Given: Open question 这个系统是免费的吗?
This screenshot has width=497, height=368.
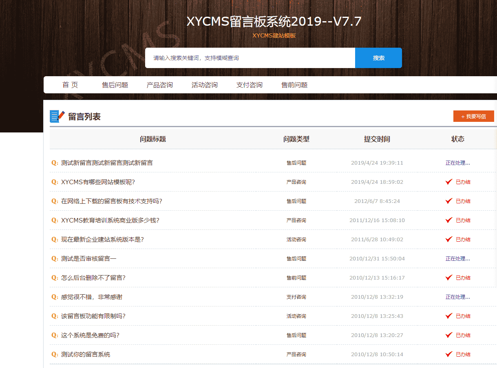Looking at the screenshot, I should tap(90, 335).
